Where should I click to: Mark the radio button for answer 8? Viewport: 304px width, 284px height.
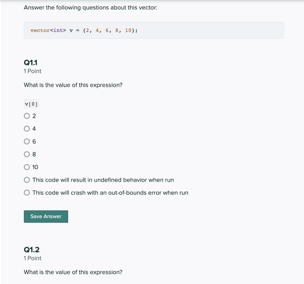pyautogui.click(x=27, y=154)
